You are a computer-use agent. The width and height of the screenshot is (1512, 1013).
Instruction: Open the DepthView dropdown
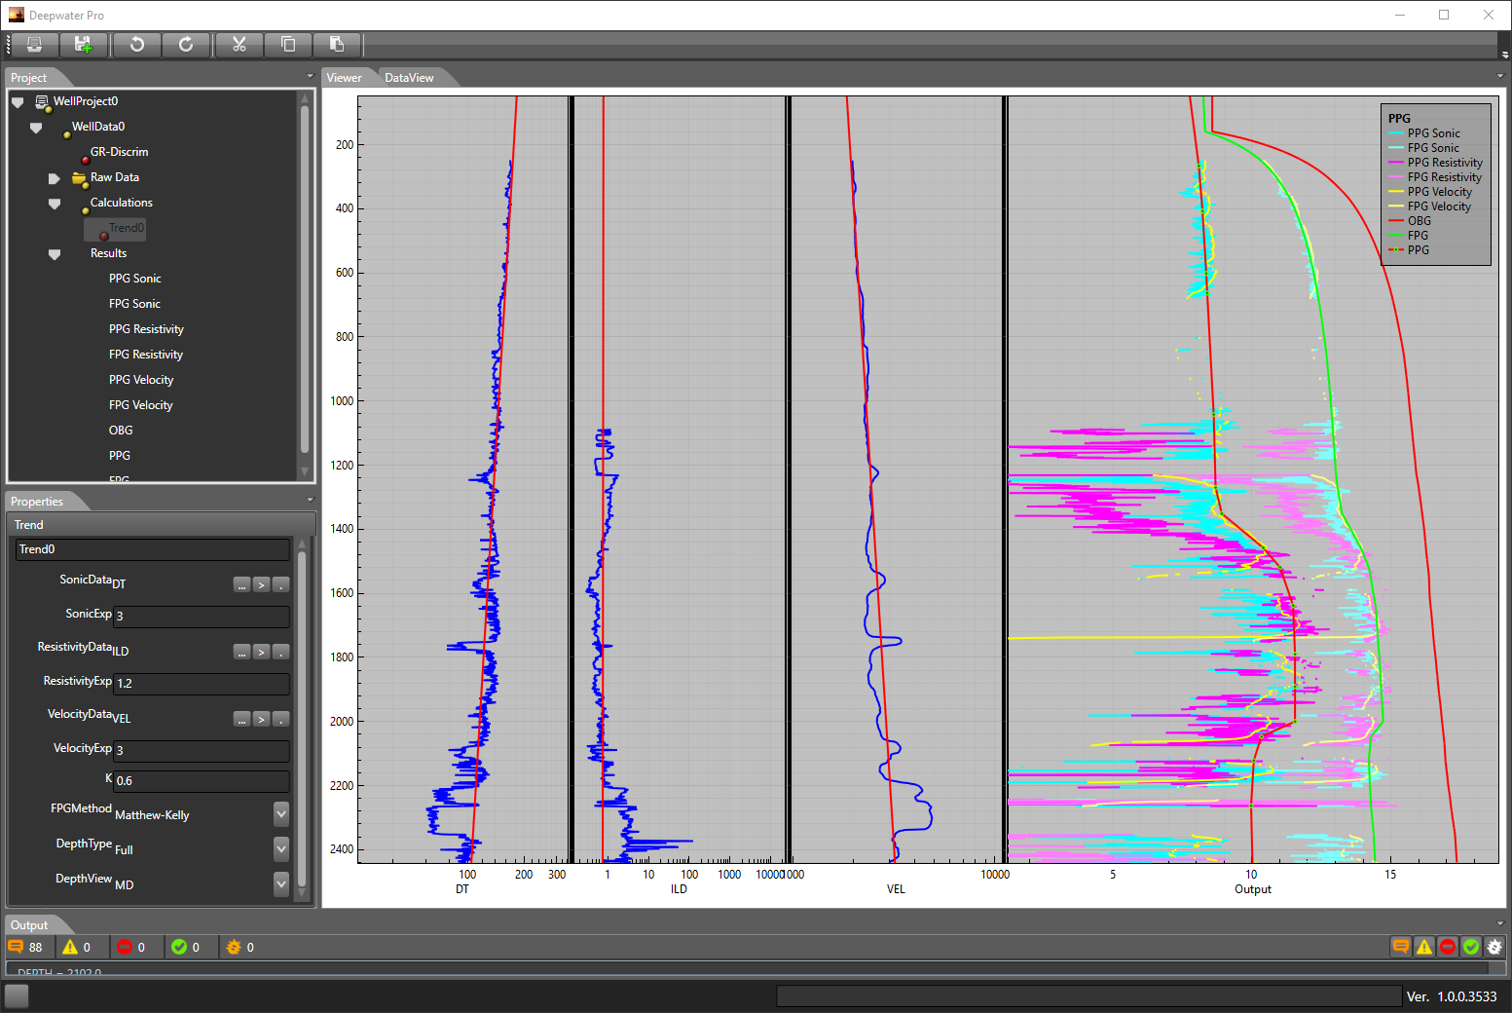(281, 883)
